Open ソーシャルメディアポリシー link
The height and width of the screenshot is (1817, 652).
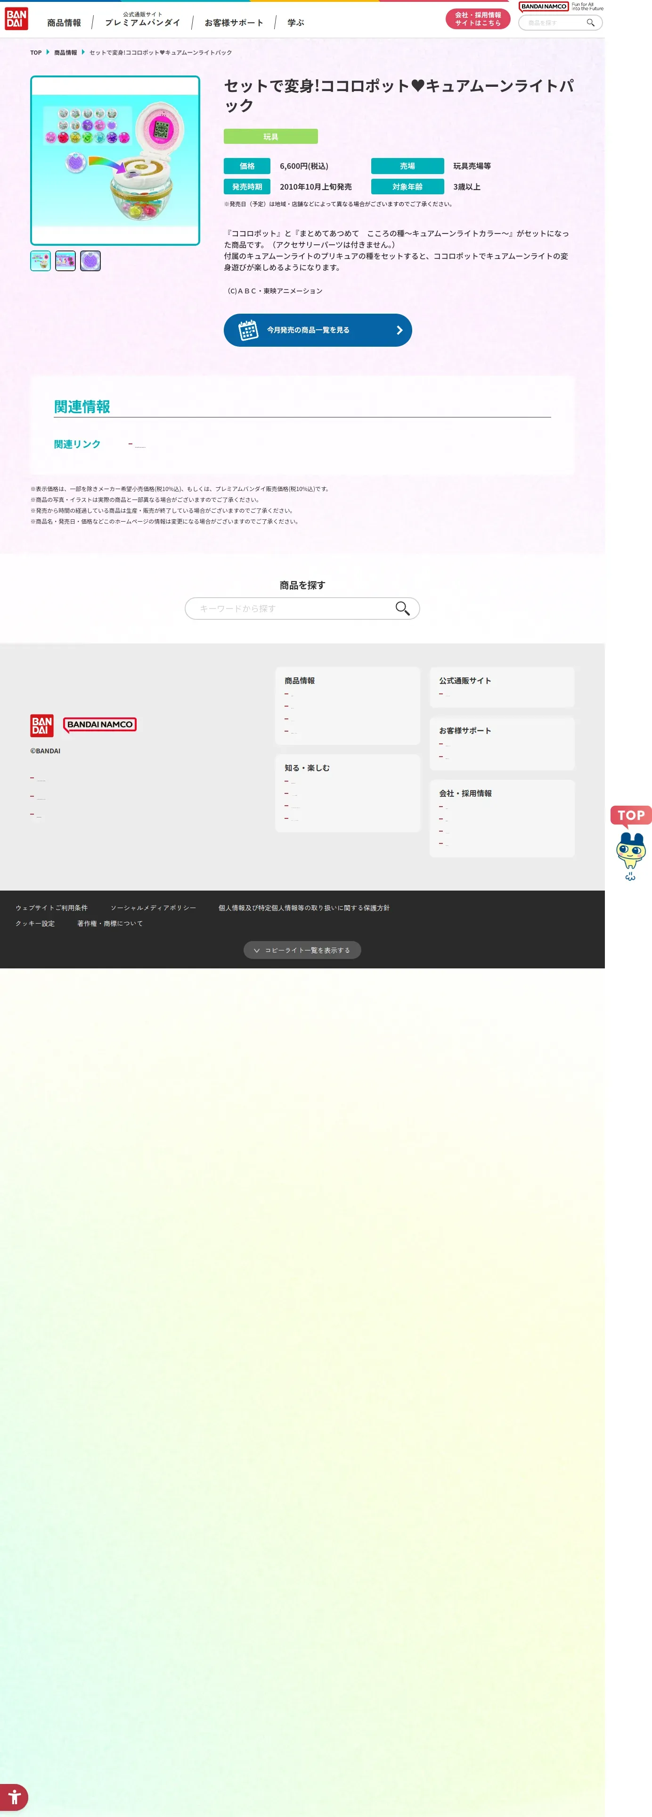tap(153, 908)
